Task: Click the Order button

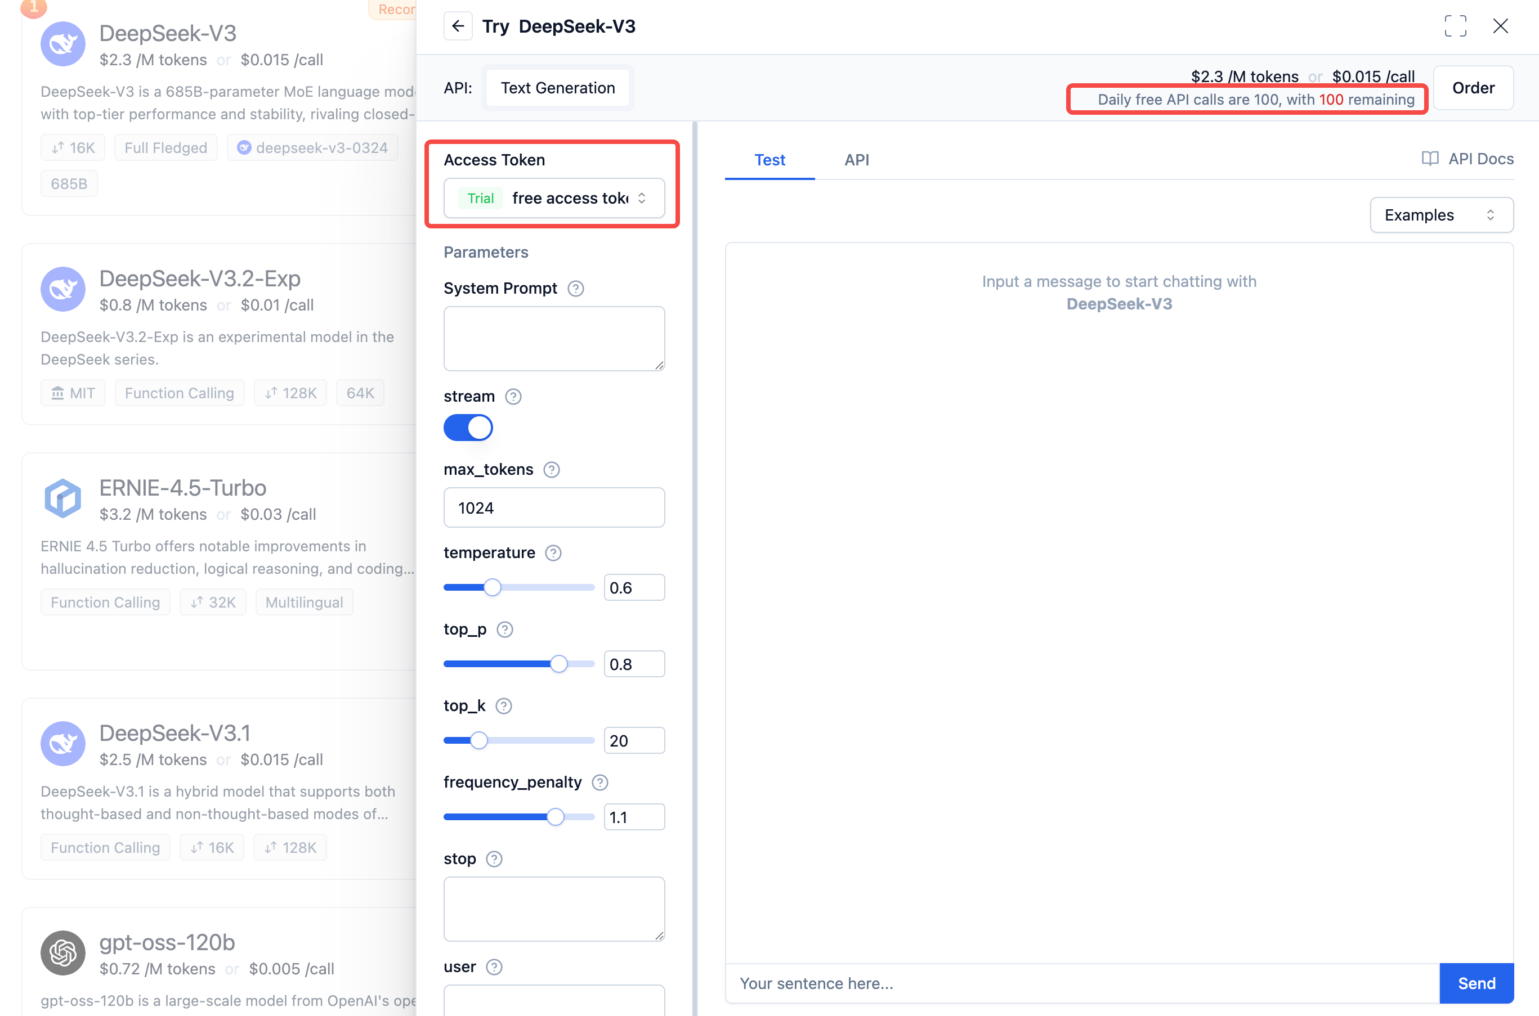Action: click(1473, 88)
